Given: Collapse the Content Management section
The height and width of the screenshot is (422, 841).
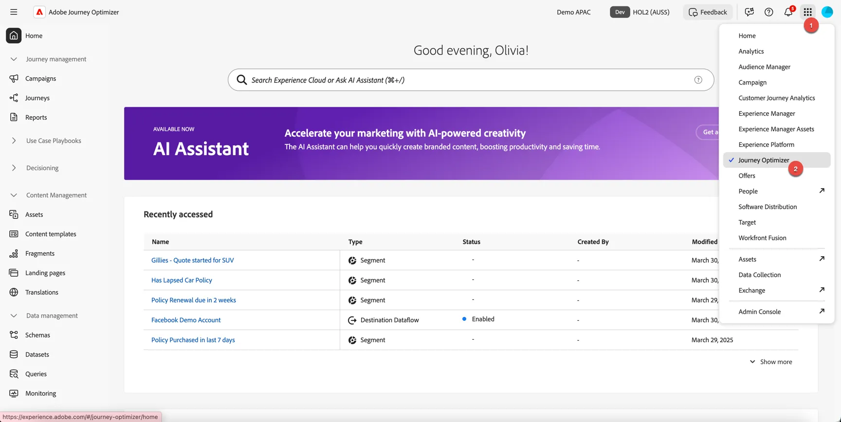Looking at the screenshot, I should [14, 195].
